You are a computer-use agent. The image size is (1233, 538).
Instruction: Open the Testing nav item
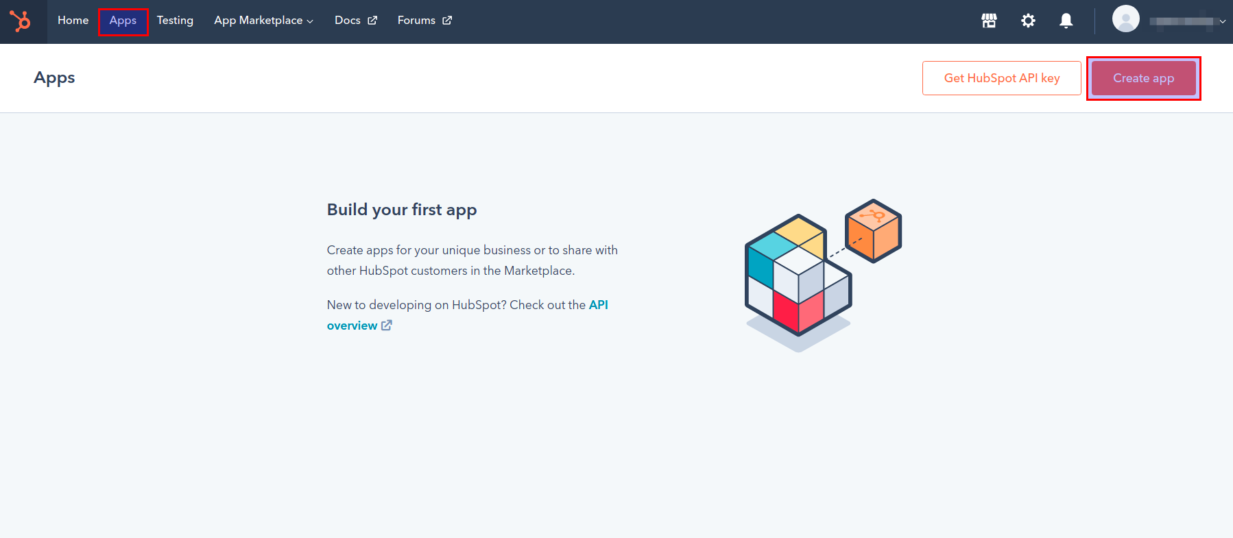pyautogui.click(x=175, y=21)
